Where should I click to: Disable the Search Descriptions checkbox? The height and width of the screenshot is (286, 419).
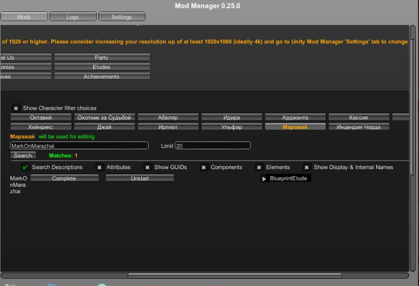(25, 168)
